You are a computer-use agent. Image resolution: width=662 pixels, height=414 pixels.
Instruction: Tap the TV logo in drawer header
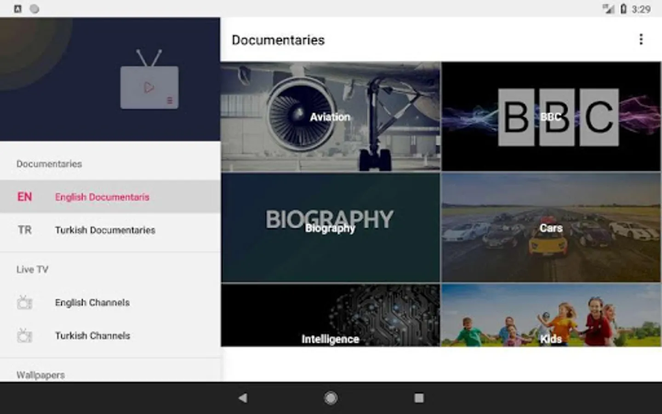point(149,79)
